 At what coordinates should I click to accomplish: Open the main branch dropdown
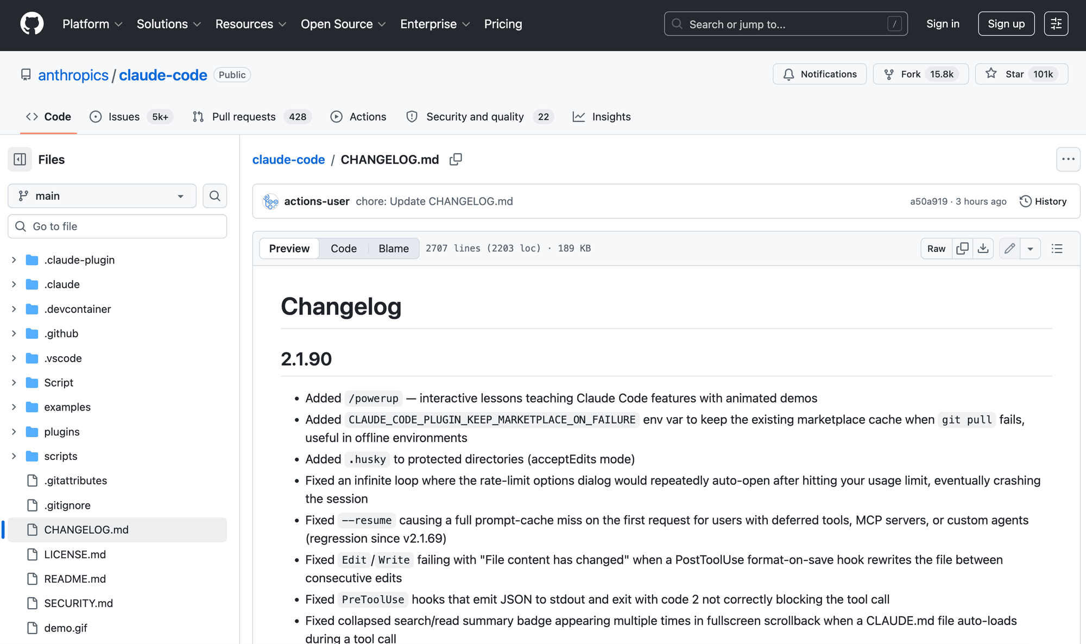point(102,196)
